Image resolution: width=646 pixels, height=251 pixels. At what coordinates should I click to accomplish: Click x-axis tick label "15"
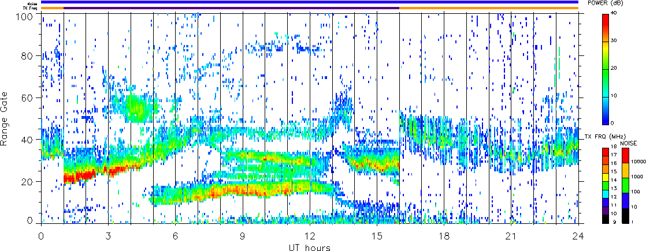pos(377,236)
